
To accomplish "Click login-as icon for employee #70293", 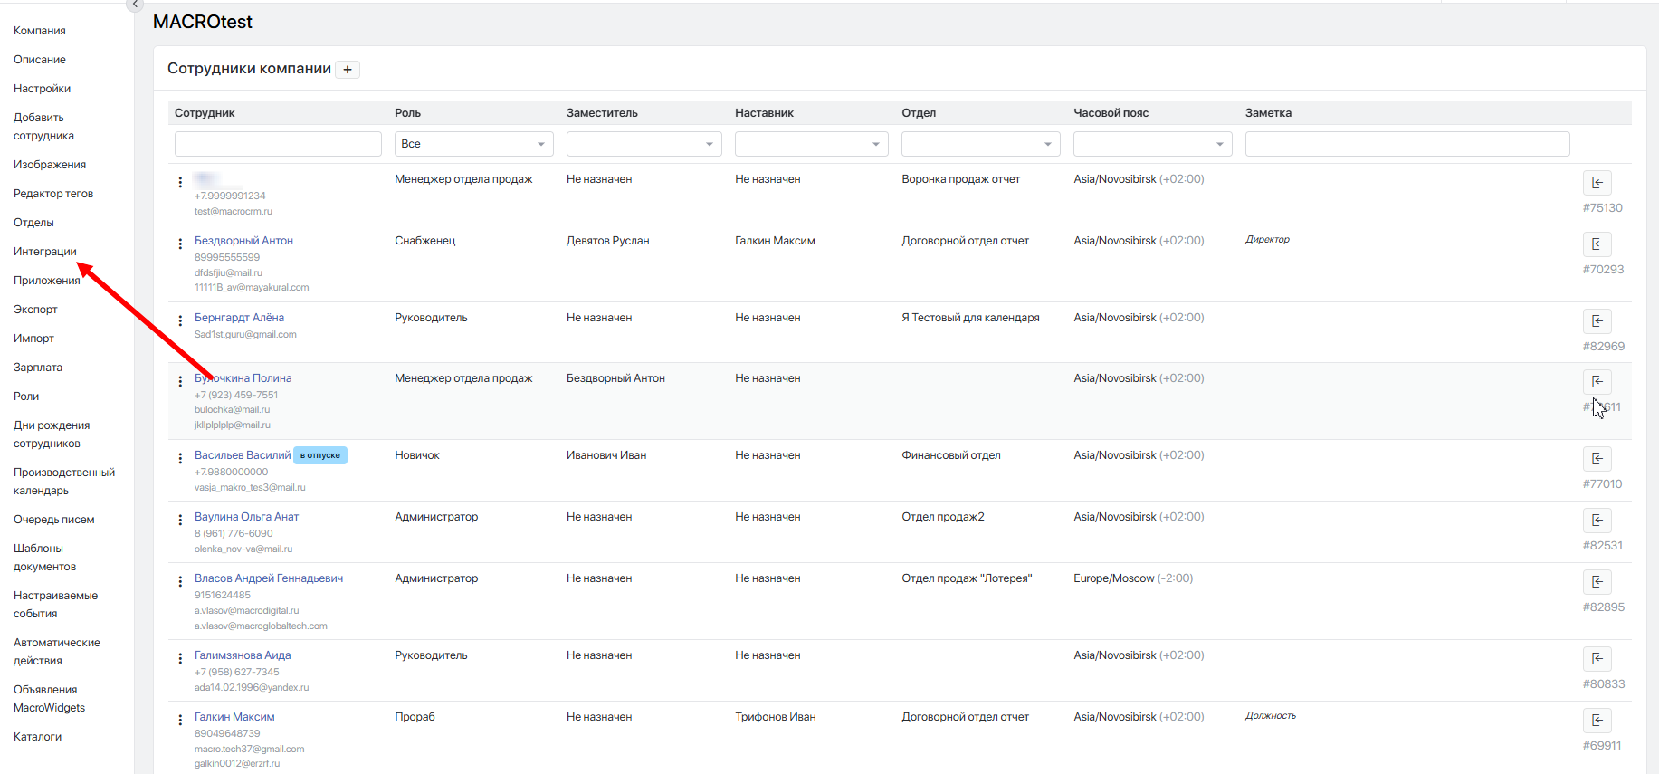I will pyautogui.click(x=1597, y=244).
